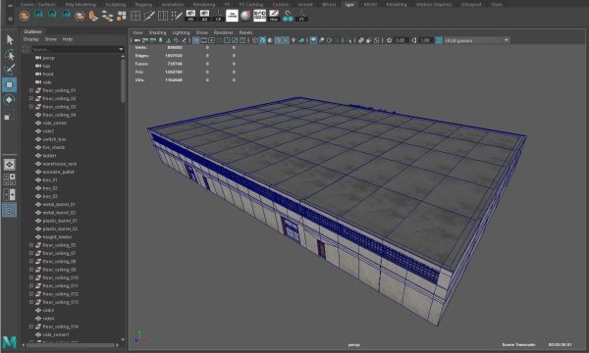
Task: Select the Outliner panel tab
Action: pos(33,32)
